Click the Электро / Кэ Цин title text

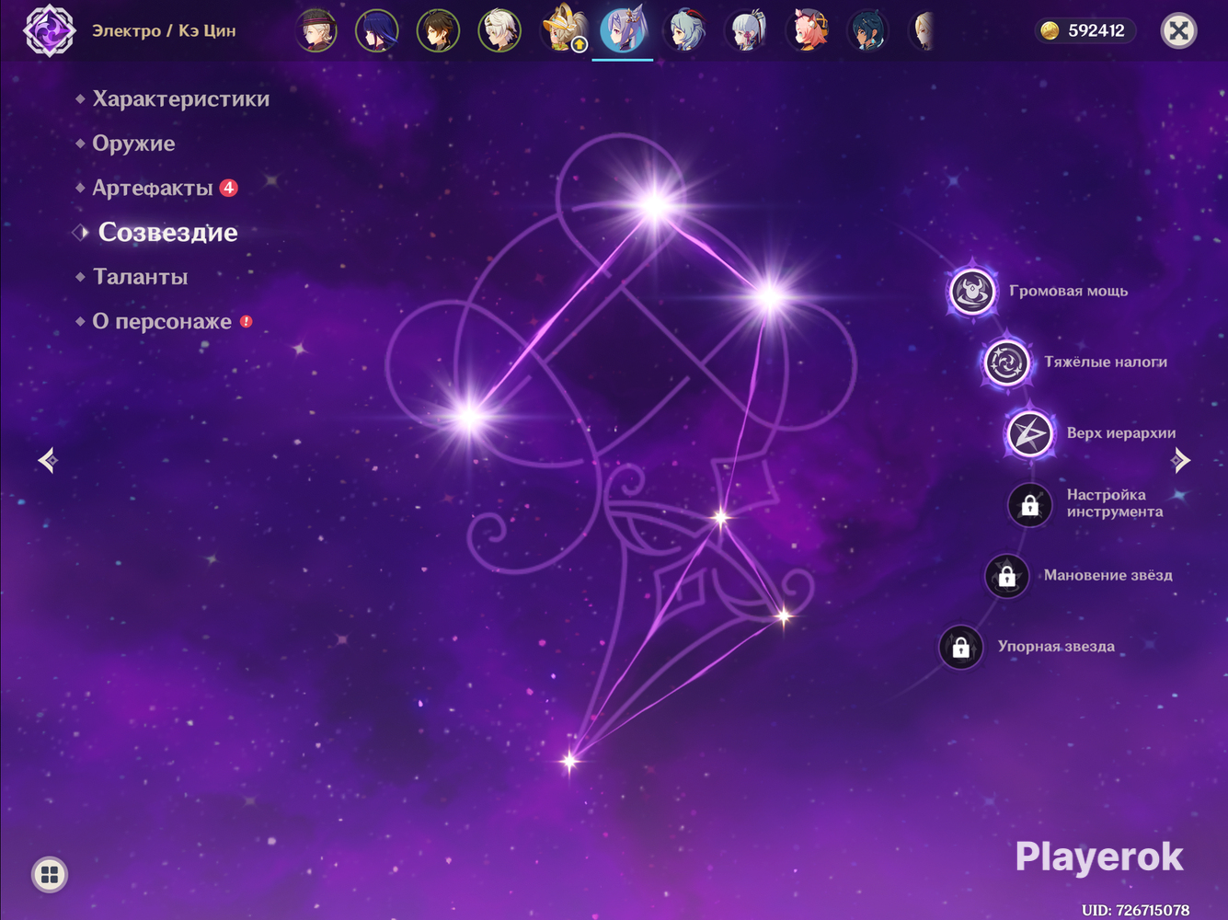(164, 30)
